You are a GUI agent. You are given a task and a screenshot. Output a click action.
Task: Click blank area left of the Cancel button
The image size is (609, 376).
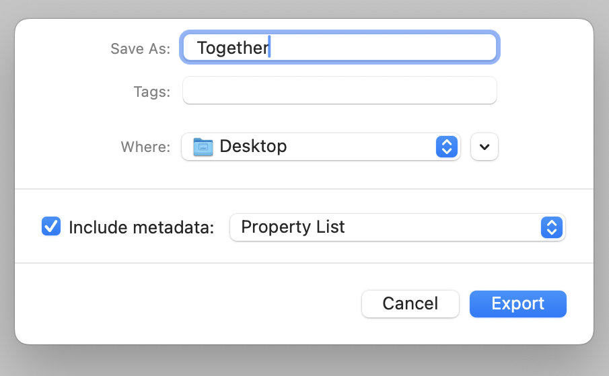click(x=202, y=303)
